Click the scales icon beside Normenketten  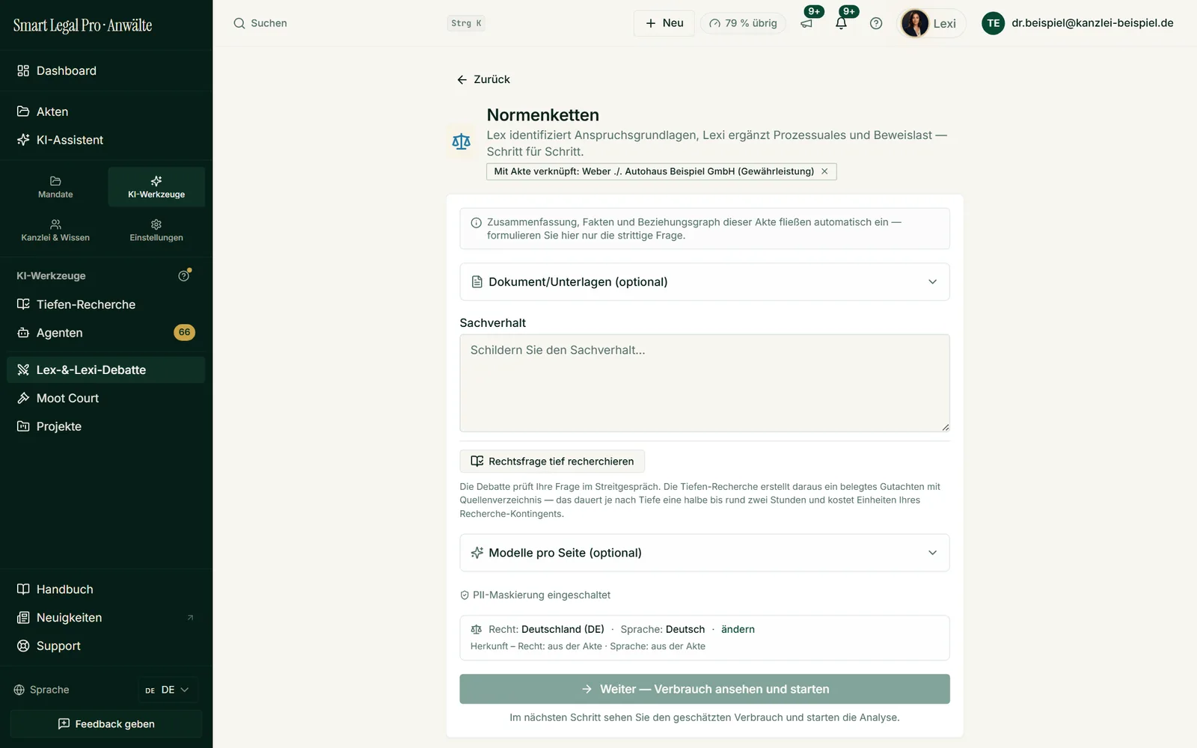click(x=462, y=141)
